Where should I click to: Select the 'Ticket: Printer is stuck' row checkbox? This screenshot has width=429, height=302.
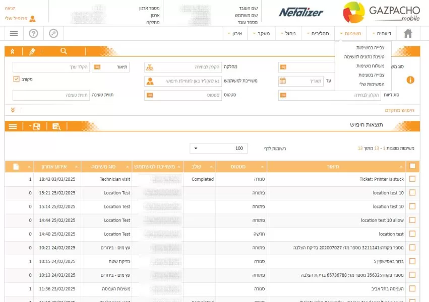coord(412,179)
